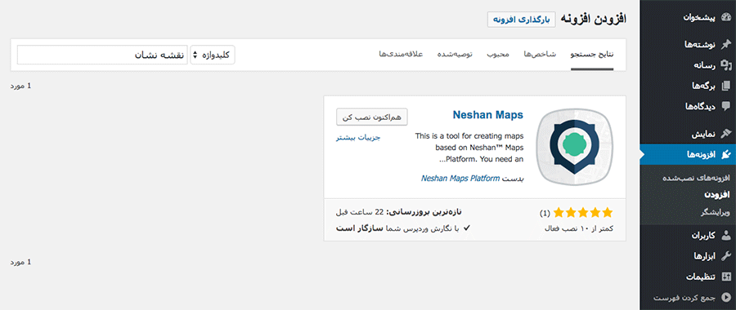This screenshot has height=310, width=736.
Task: Click هم‌اکنون نصب کن install button
Action: tap(372, 117)
